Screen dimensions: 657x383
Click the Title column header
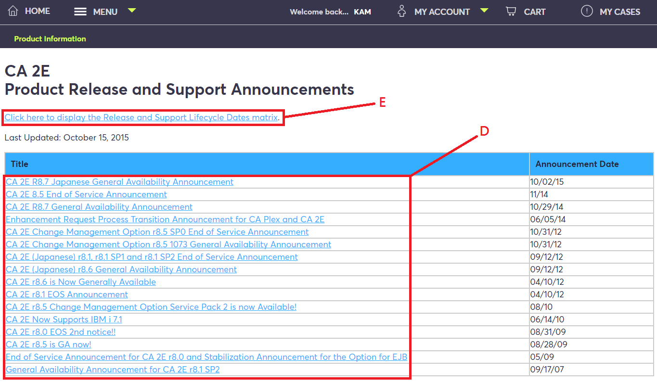click(x=267, y=164)
